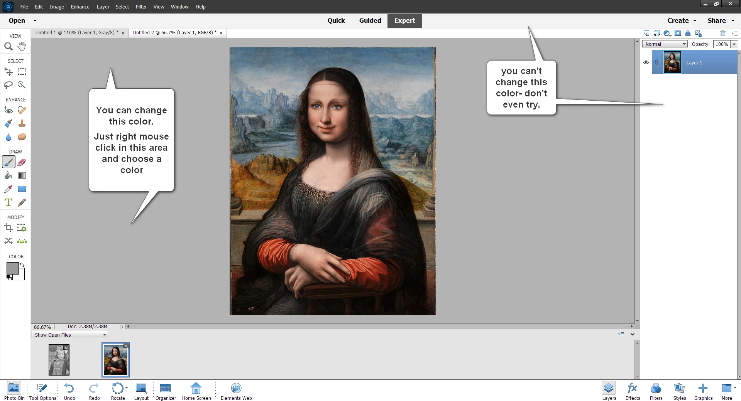
Task: Select the Rectangular Marquee tool
Action: click(22, 72)
